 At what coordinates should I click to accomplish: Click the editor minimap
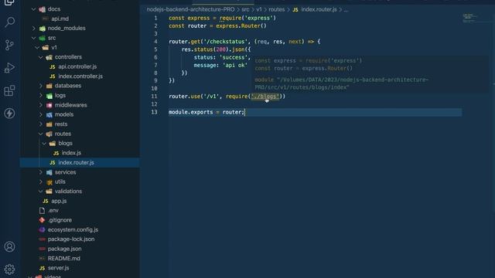click(x=470, y=18)
